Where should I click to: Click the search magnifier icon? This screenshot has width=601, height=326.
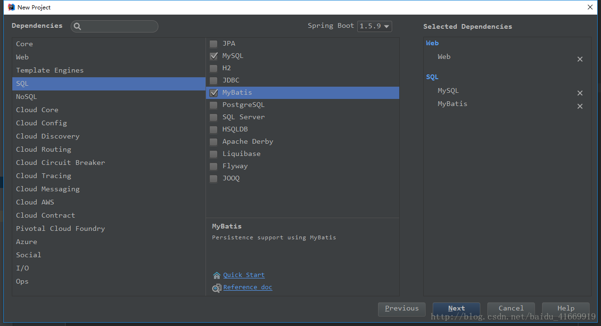[x=78, y=26]
